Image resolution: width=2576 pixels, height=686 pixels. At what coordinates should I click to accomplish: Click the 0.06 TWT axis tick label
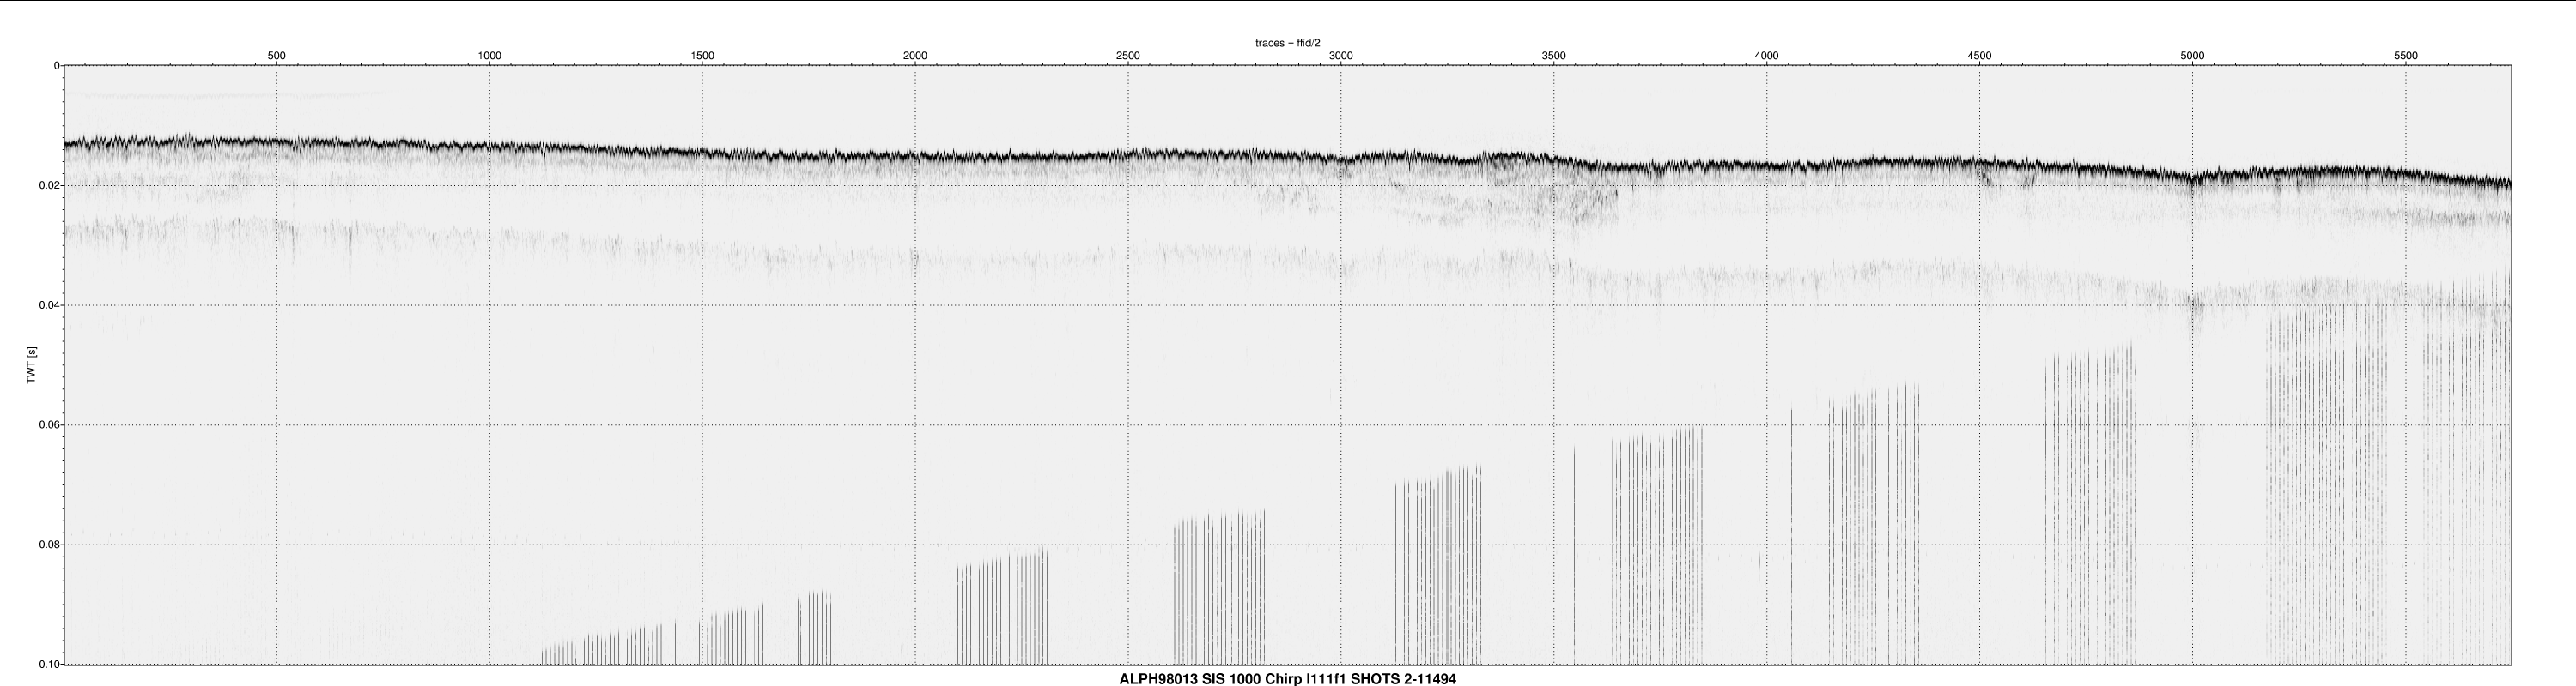[x=48, y=425]
